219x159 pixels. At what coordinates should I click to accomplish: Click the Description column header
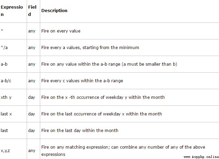pyautogui.click(x=54, y=11)
